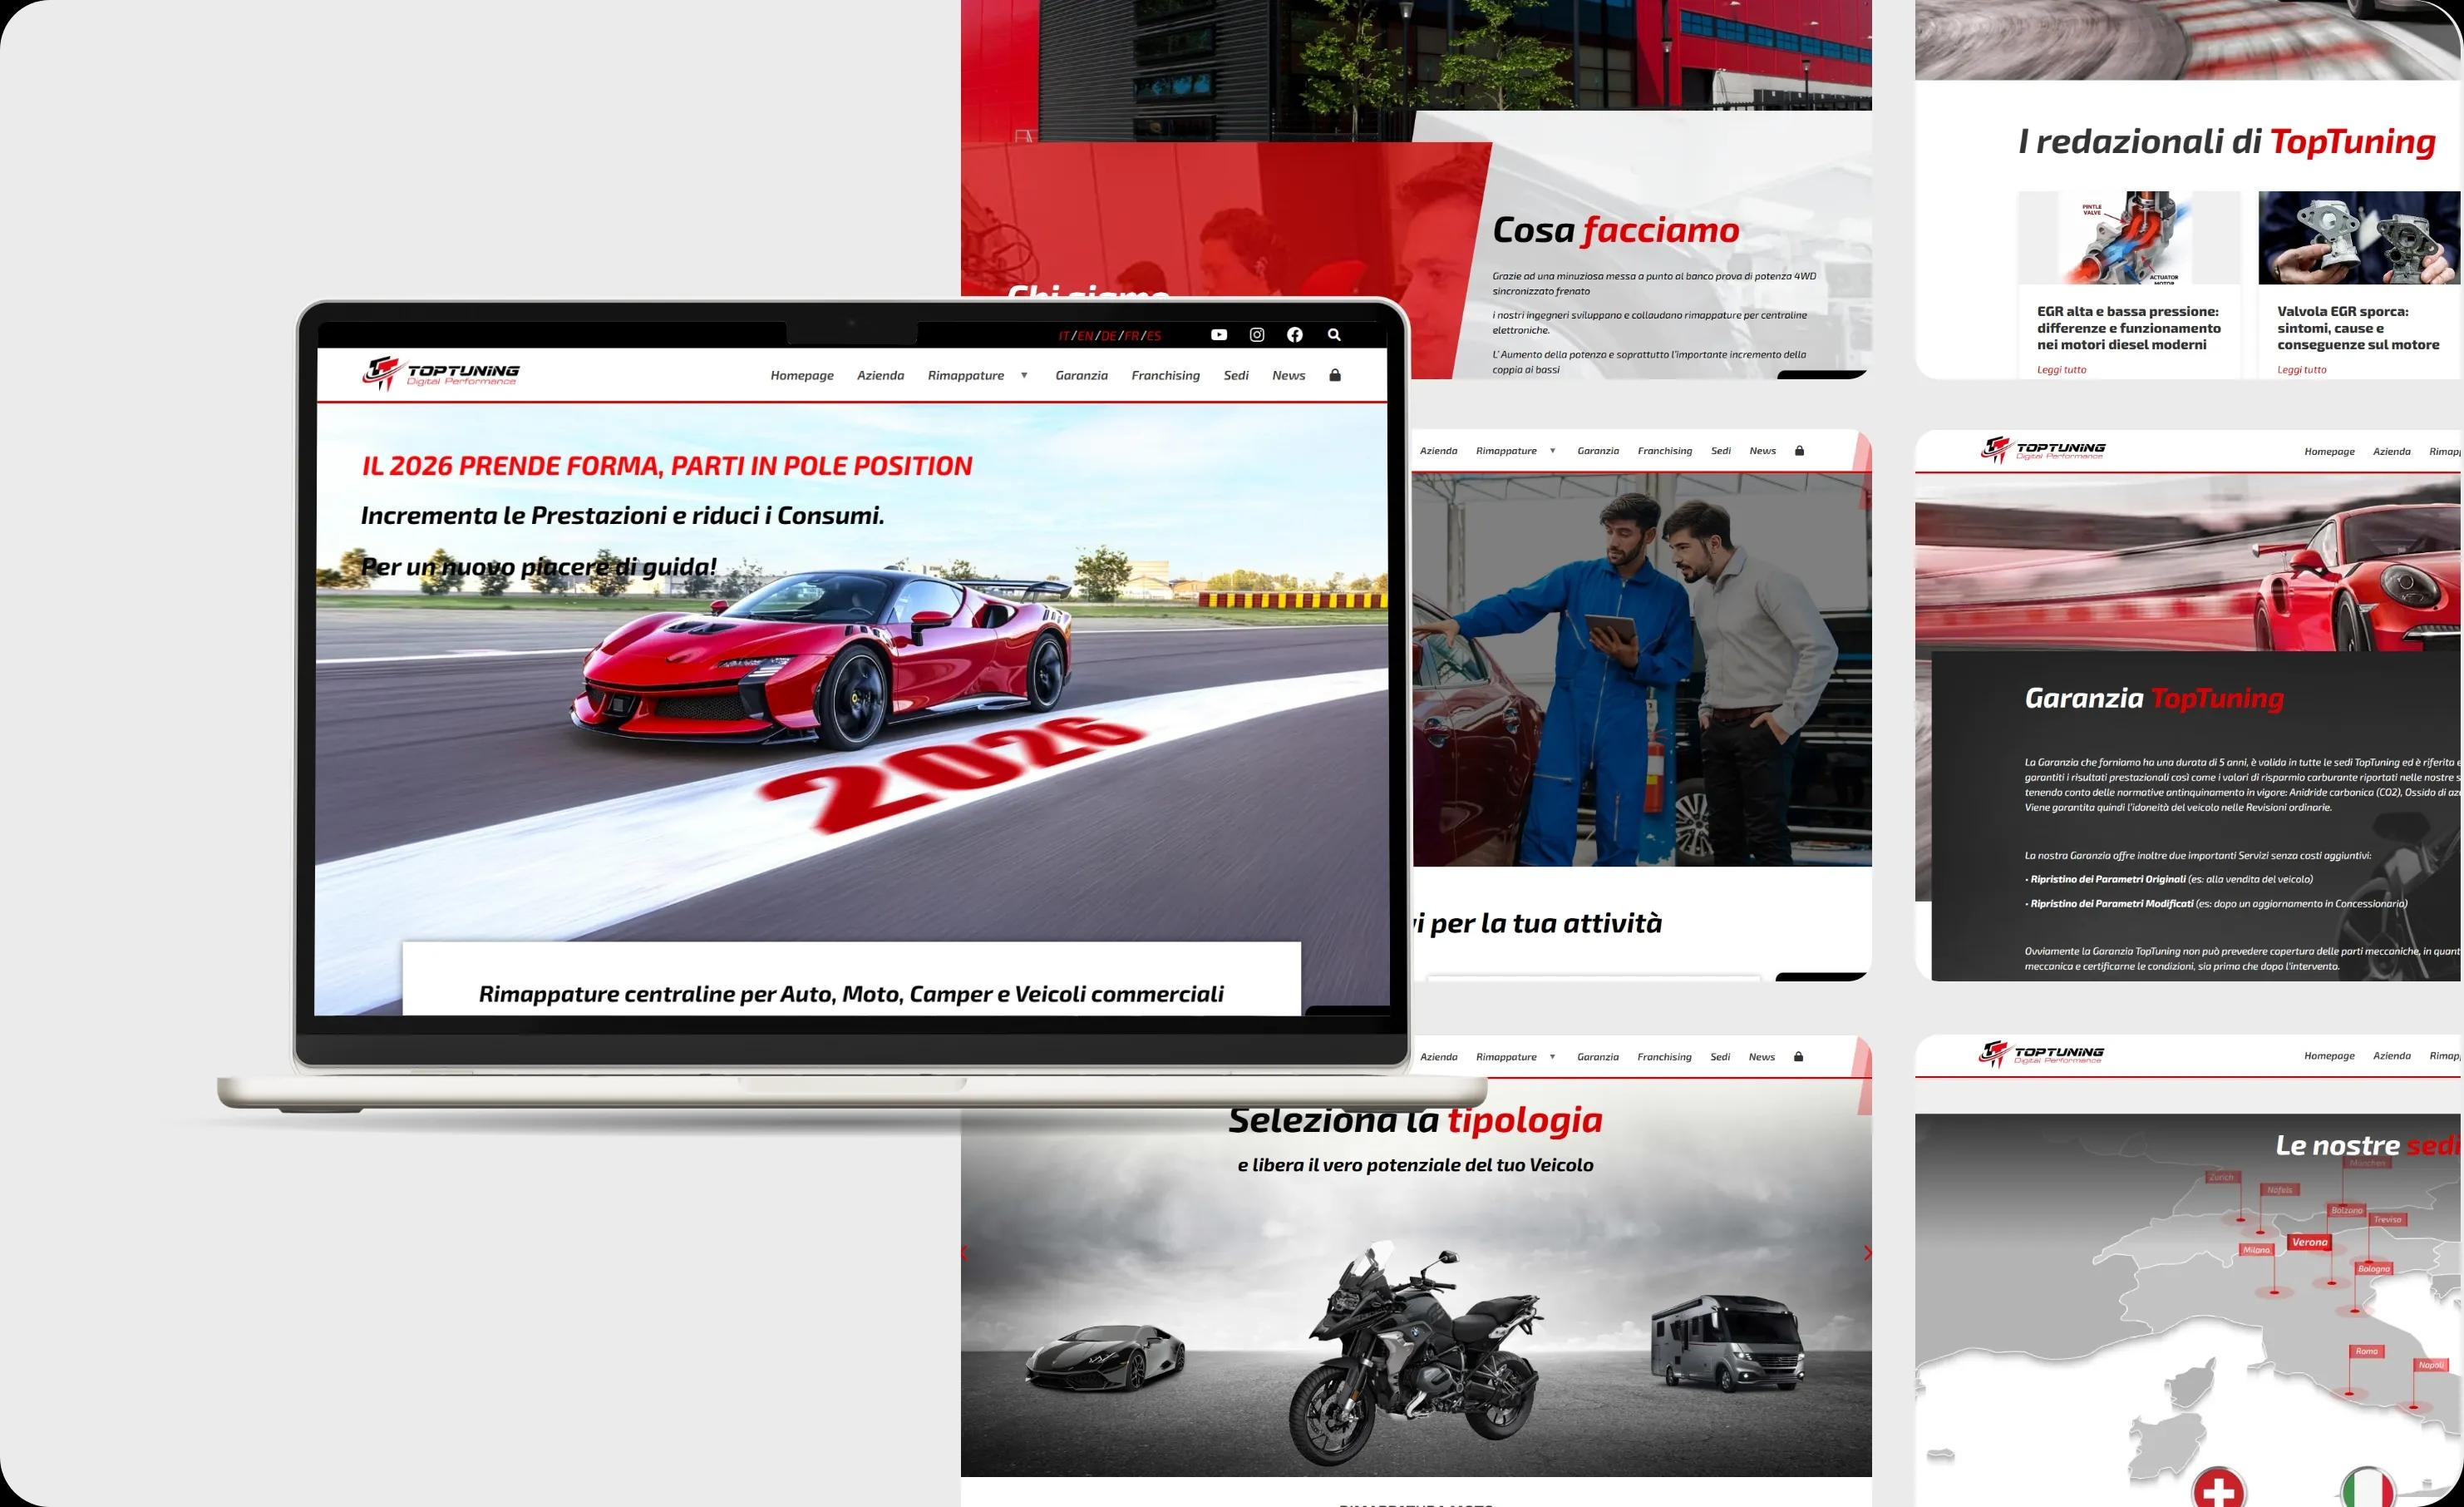Click the TopTuning logo in the sedi map panel

point(2041,1055)
